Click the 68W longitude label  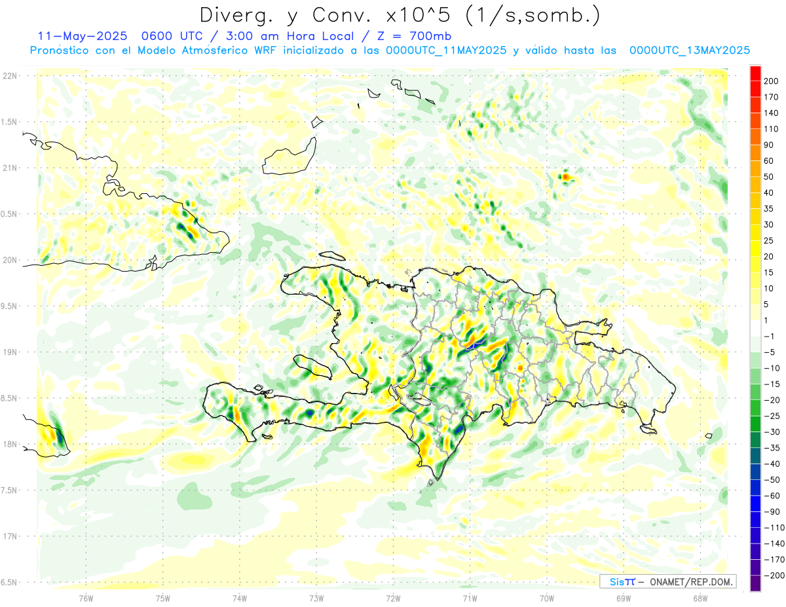pos(700,597)
